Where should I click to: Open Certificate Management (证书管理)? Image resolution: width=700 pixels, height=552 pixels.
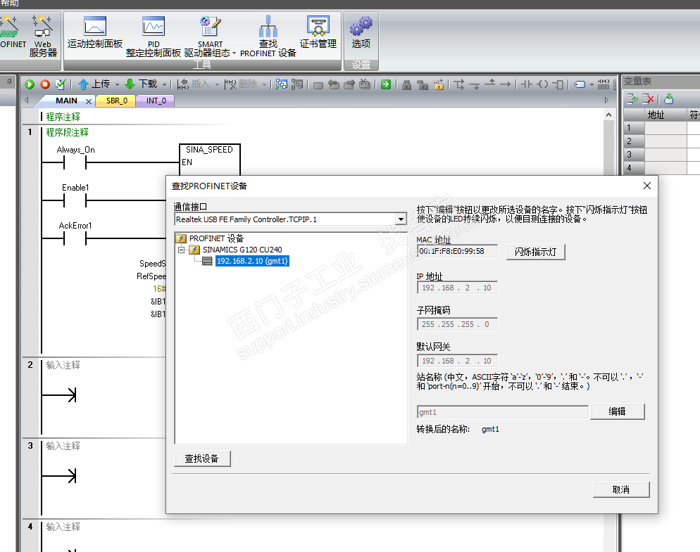(x=318, y=32)
